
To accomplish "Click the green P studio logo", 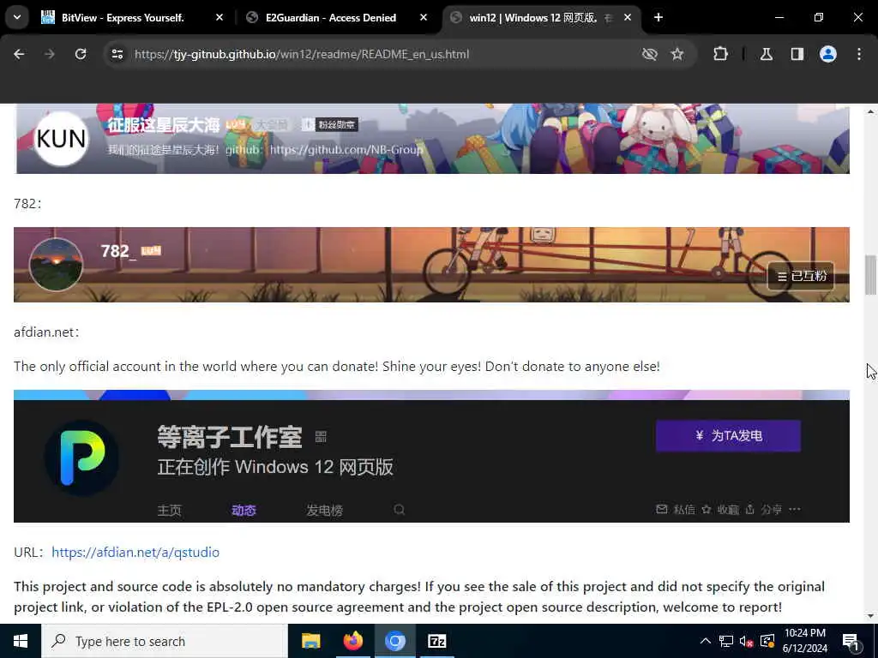I will pos(81,458).
